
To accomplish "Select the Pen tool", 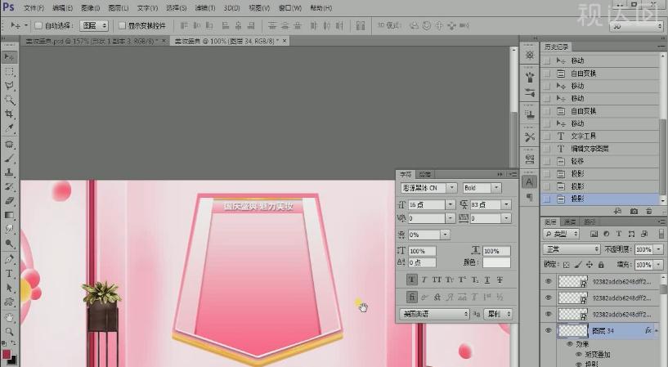I will (9, 259).
